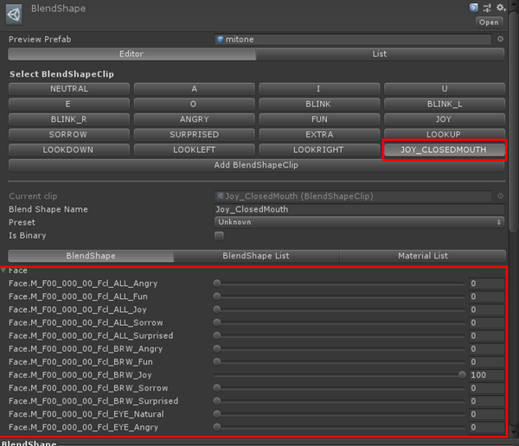
Task: Click the mitone prefab cube icon
Action: 220,40
